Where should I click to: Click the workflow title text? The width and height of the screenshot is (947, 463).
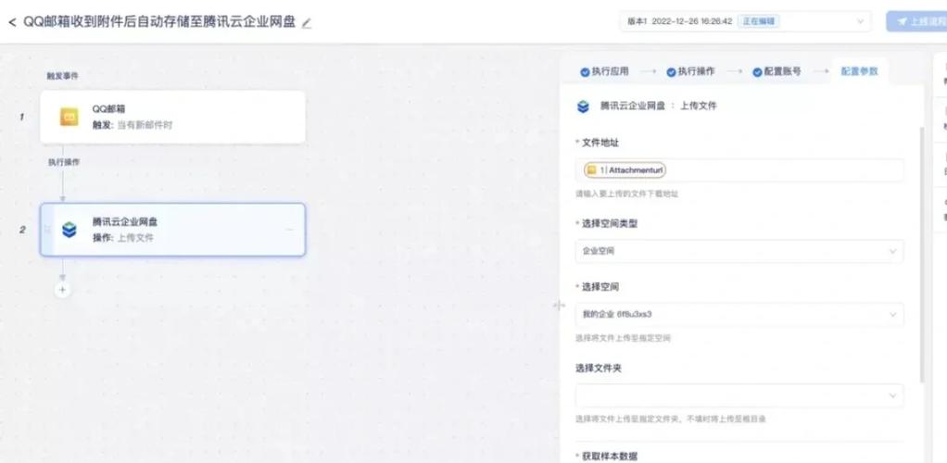click(159, 23)
